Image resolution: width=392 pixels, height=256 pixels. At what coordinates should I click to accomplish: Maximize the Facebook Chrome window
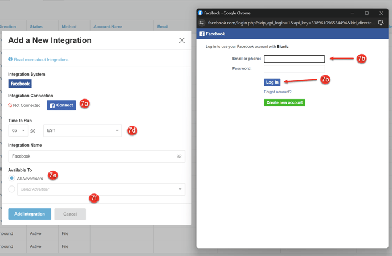tap(367, 13)
